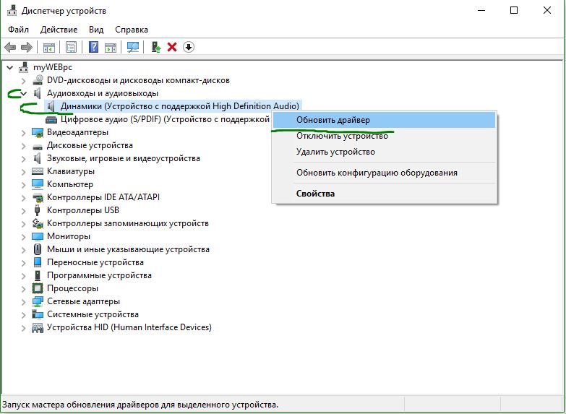
Task: Expand the Контроллеры IDE ATA/ATAPI chevron
Action: pos(24,198)
